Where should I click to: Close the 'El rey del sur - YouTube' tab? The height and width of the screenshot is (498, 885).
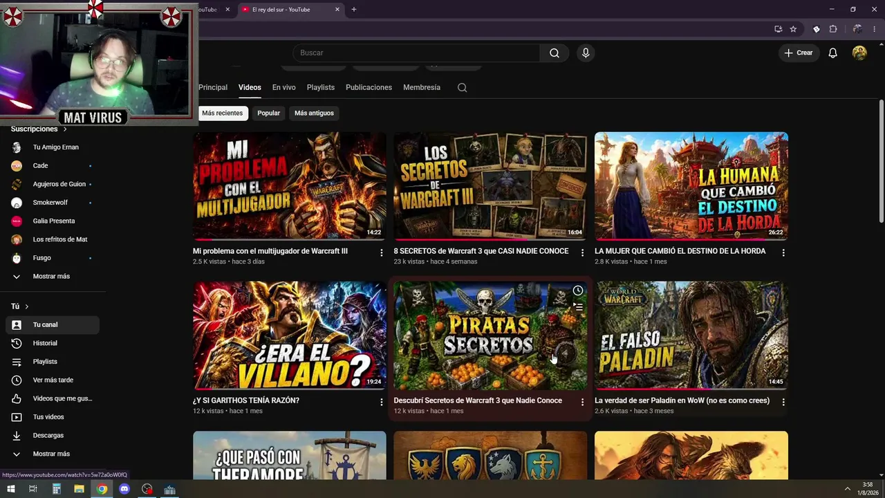[337, 10]
